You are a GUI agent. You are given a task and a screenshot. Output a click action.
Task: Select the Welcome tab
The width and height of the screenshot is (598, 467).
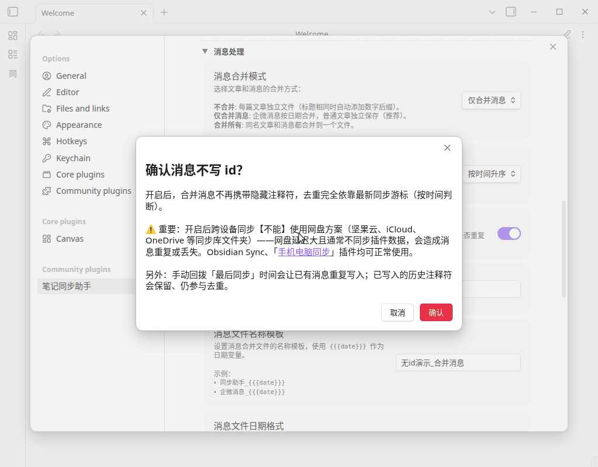95,13
